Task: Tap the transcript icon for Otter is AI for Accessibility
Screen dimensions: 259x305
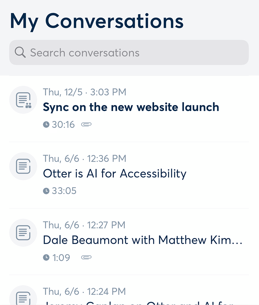Action: coord(23,166)
